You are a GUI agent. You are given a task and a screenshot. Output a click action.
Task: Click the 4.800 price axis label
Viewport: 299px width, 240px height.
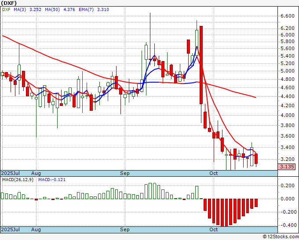pyautogui.click(x=288, y=79)
